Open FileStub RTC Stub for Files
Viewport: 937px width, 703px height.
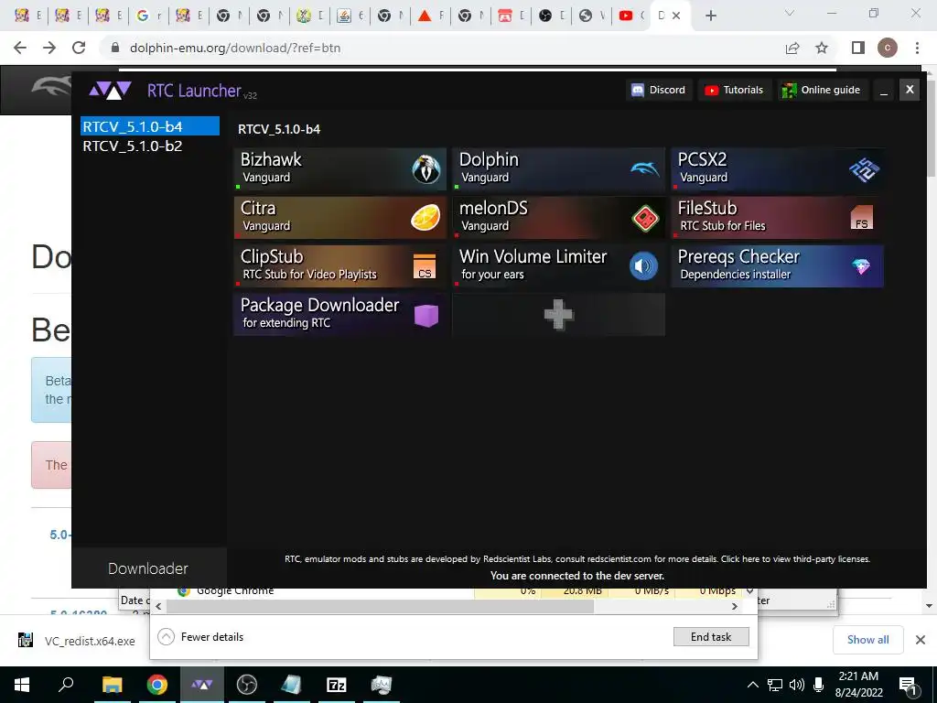pyautogui.click(x=778, y=218)
